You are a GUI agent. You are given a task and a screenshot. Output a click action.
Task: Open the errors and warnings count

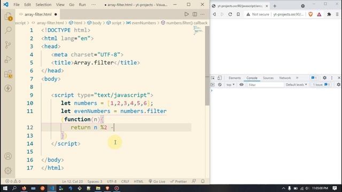click(13, 181)
